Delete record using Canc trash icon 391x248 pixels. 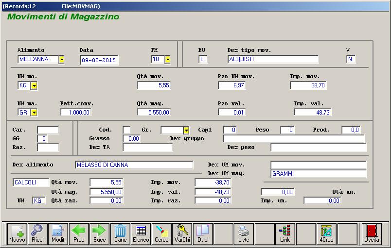(120, 234)
